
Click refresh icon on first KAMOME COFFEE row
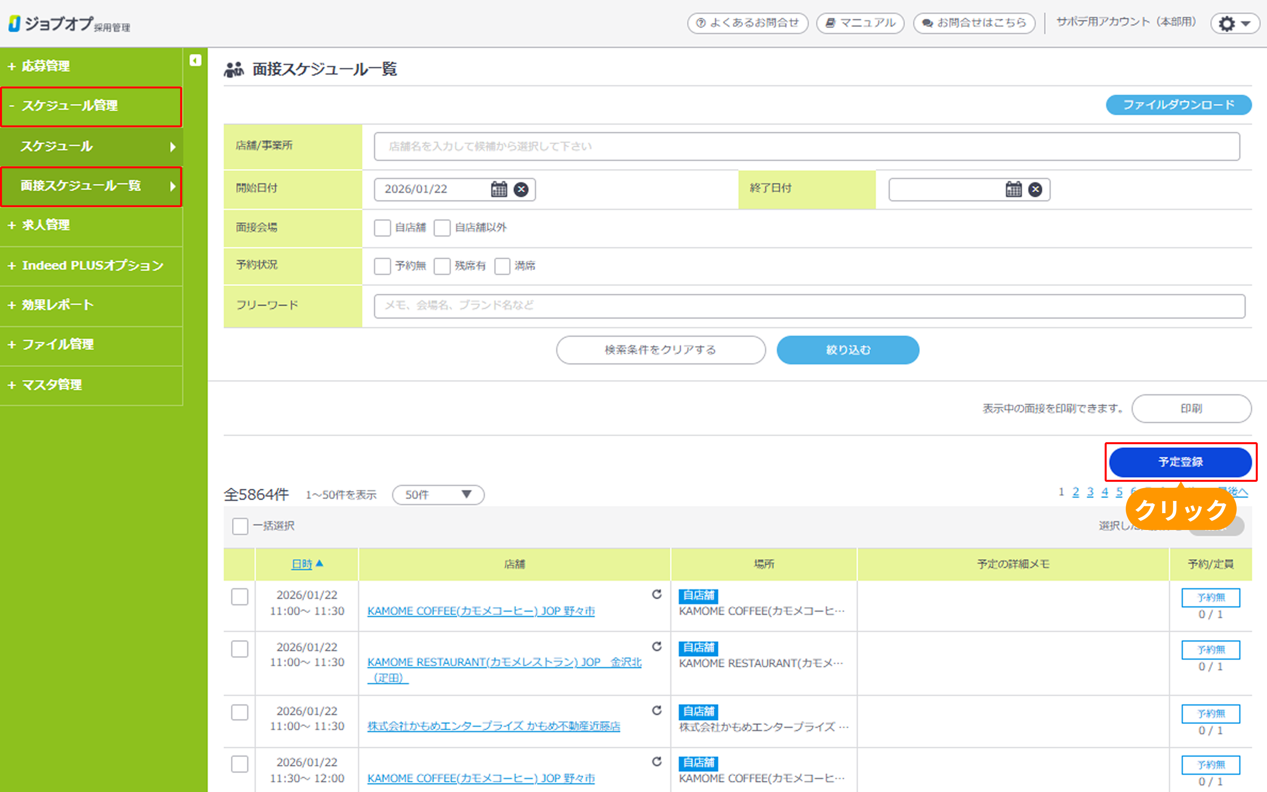657,594
